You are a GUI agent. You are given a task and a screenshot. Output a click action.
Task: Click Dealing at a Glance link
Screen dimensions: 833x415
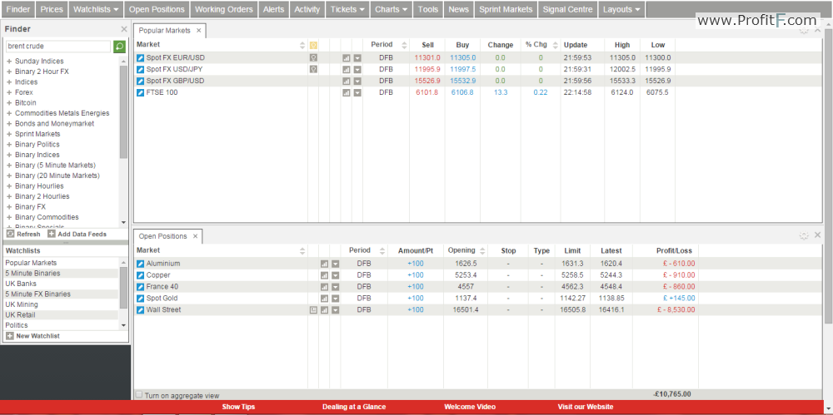(354, 407)
